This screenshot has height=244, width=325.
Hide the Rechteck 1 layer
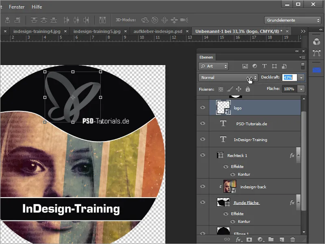click(203, 155)
